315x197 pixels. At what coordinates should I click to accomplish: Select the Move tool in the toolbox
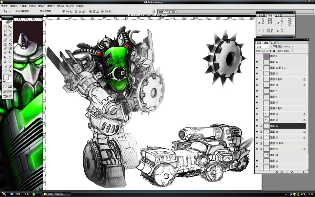[10, 27]
